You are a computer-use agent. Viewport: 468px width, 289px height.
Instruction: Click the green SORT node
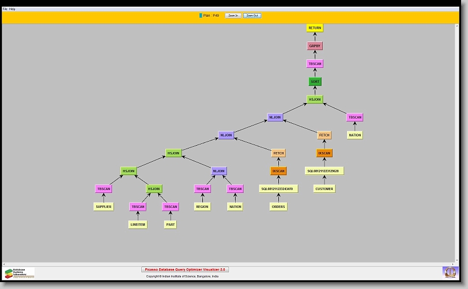[x=315, y=82]
